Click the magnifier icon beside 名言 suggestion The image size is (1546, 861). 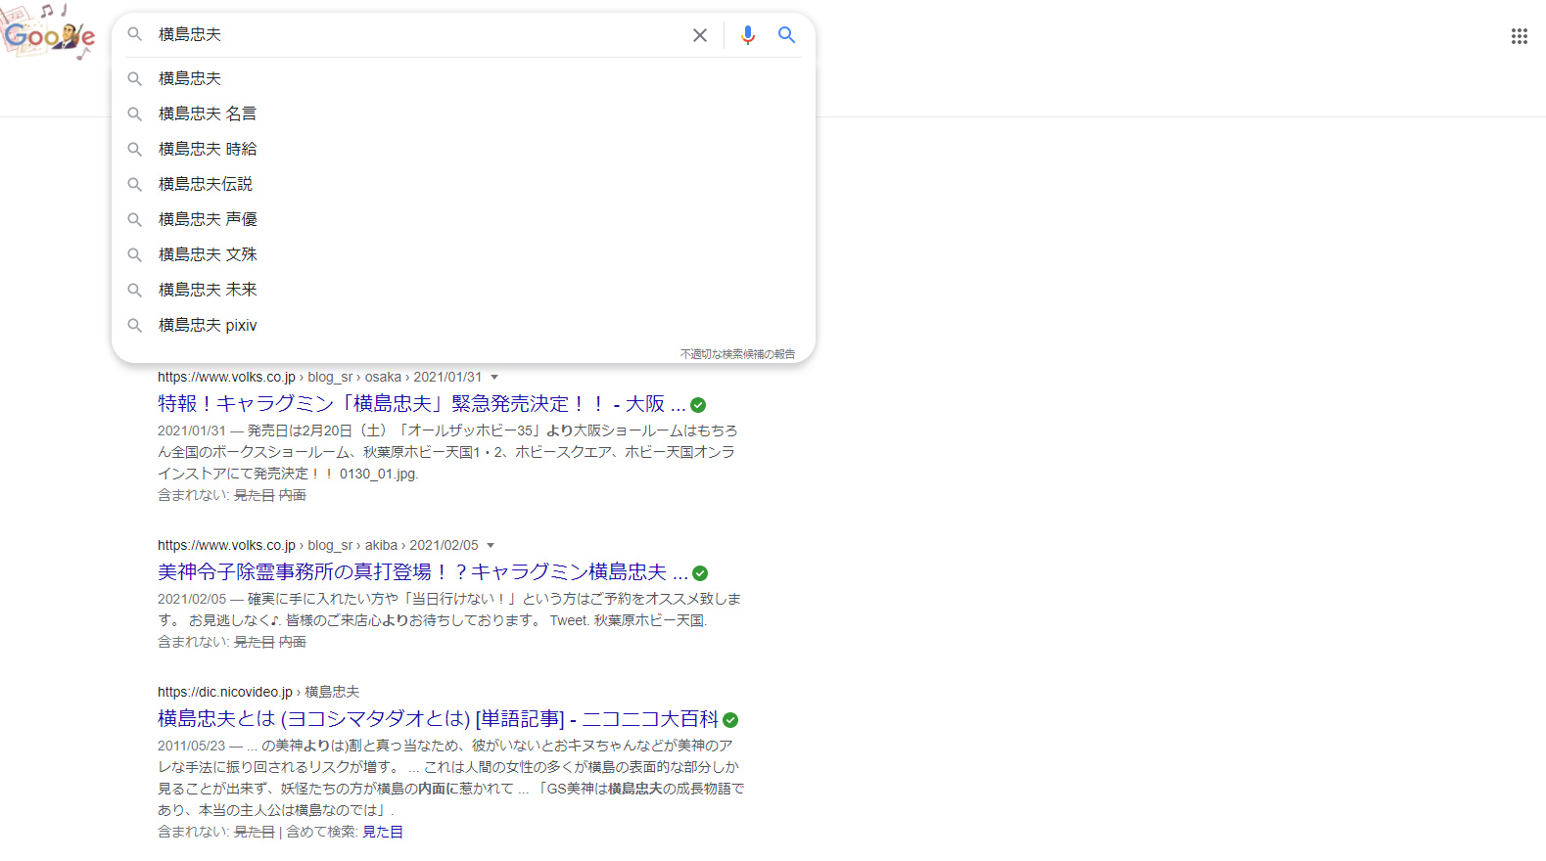click(135, 114)
